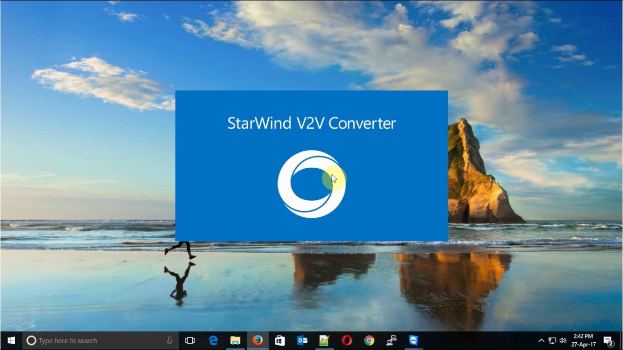Switch to TeamViewer in the taskbar
This screenshot has height=350, width=623.
coord(414,341)
